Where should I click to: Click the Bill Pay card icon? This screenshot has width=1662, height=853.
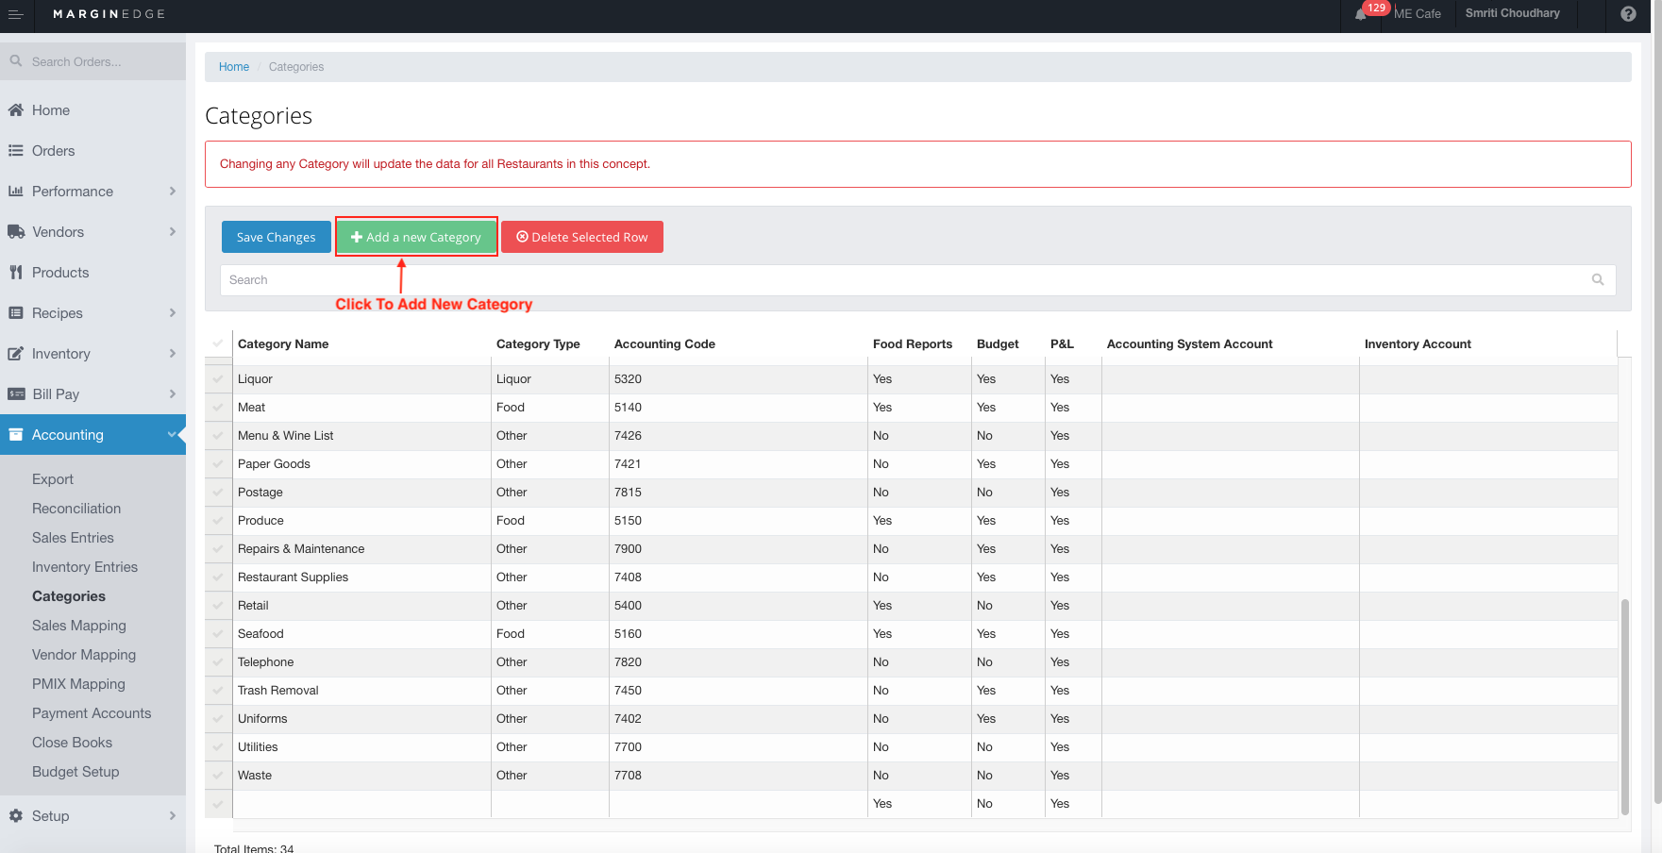click(x=16, y=394)
